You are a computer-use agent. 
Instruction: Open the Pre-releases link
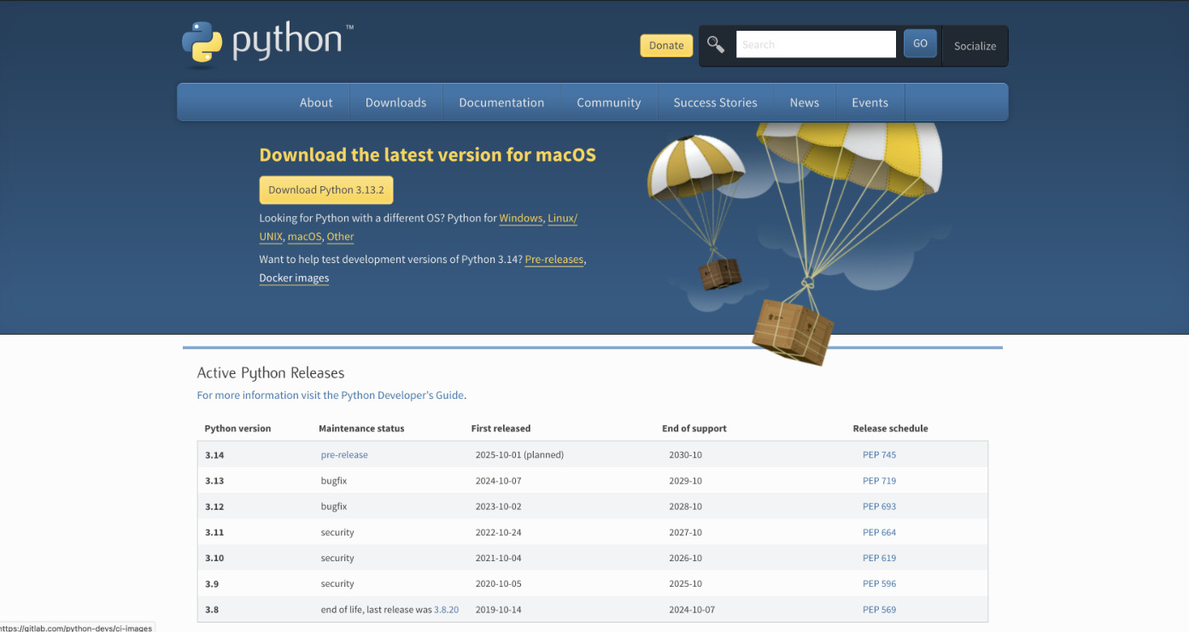click(x=554, y=259)
